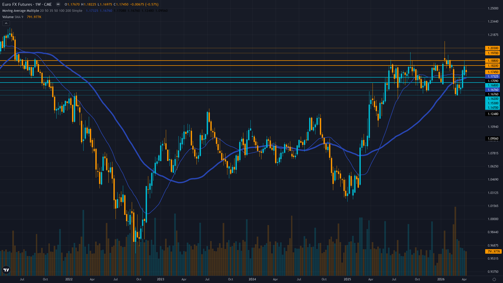Open the TradingView logo badge
Viewport: 503px width, 283px height.
point(6,270)
